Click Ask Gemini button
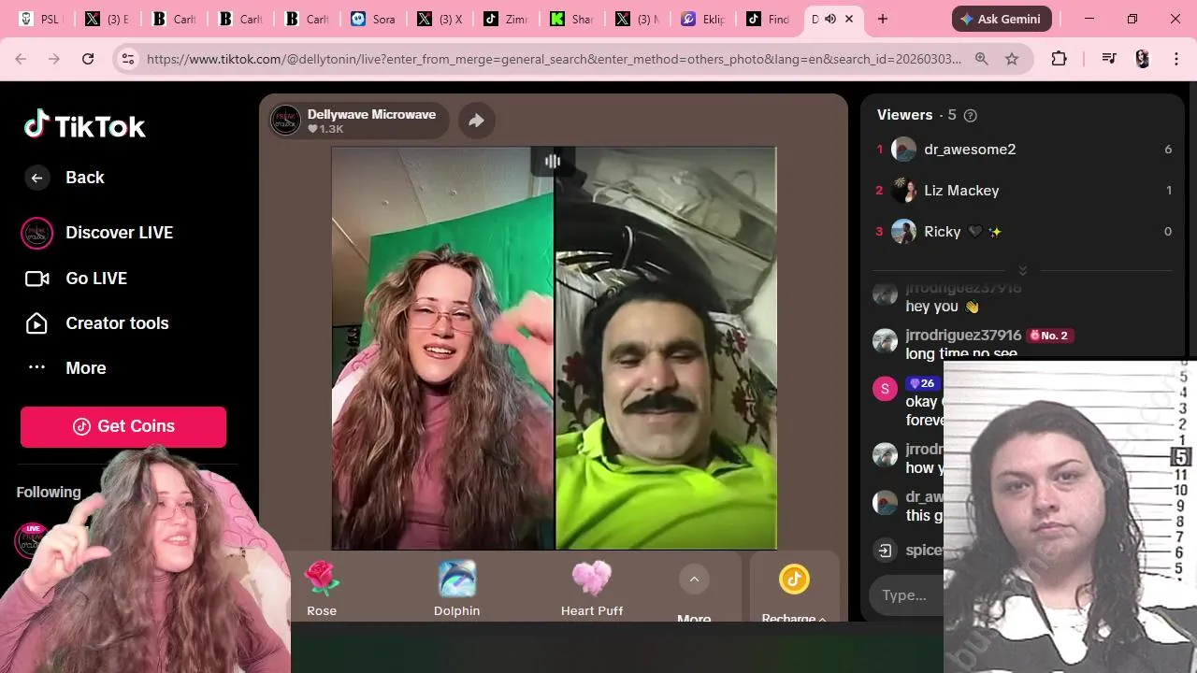Image resolution: width=1197 pixels, height=673 pixels. [x=1002, y=19]
